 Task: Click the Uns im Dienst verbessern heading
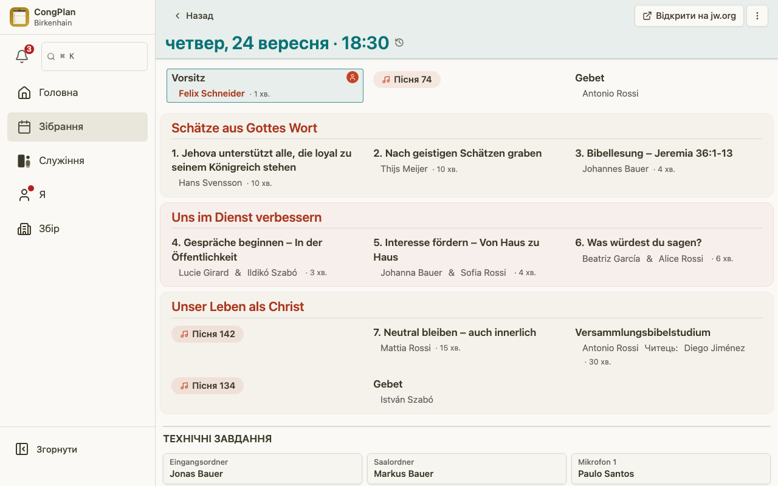click(x=246, y=217)
